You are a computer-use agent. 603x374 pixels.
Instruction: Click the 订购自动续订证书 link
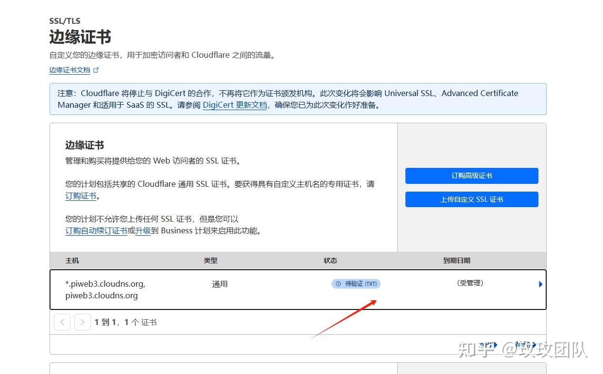tap(96, 230)
